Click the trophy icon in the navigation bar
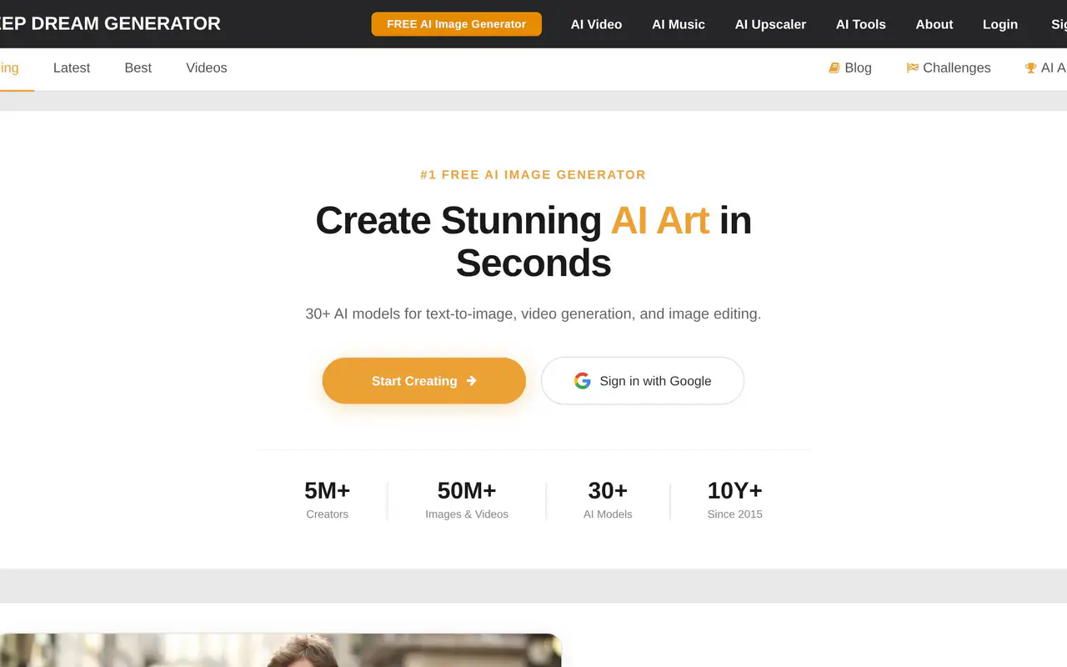Screen dimensions: 1067x667 click(1030, 68)
